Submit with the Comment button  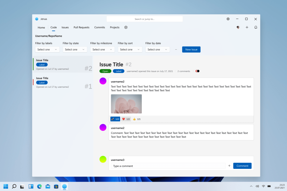(242, 166)
